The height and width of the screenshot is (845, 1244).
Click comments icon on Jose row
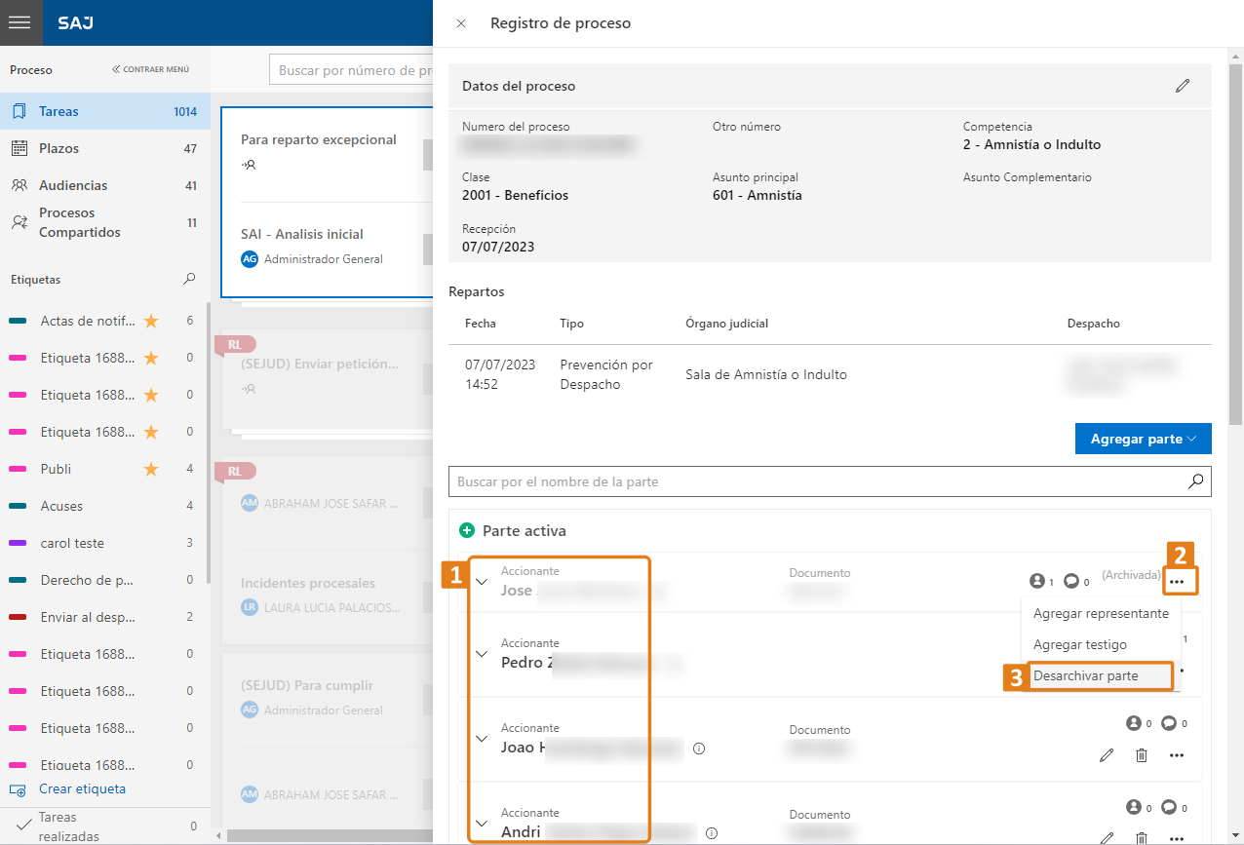click(1071, 582)
